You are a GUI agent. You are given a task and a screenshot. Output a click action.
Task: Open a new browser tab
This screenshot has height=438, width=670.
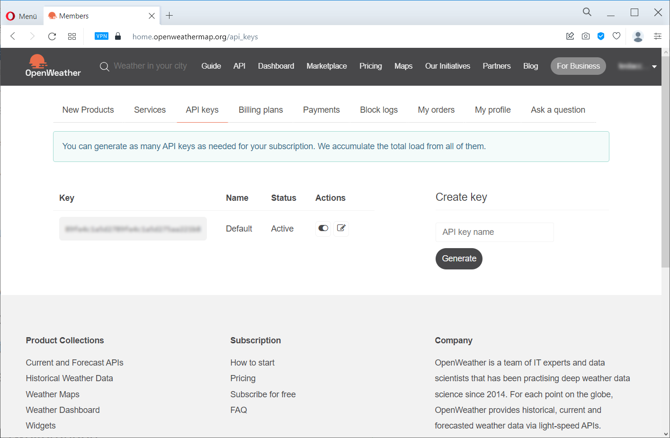169,16
